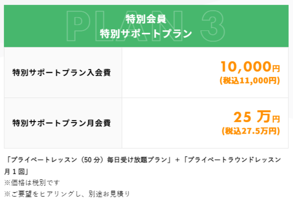This screenshot has height=200, width=293.
Task: Click the monthly fee value cell
Action: pos(205,123)
